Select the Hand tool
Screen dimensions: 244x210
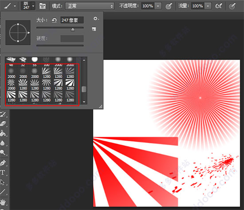(3, 202)
